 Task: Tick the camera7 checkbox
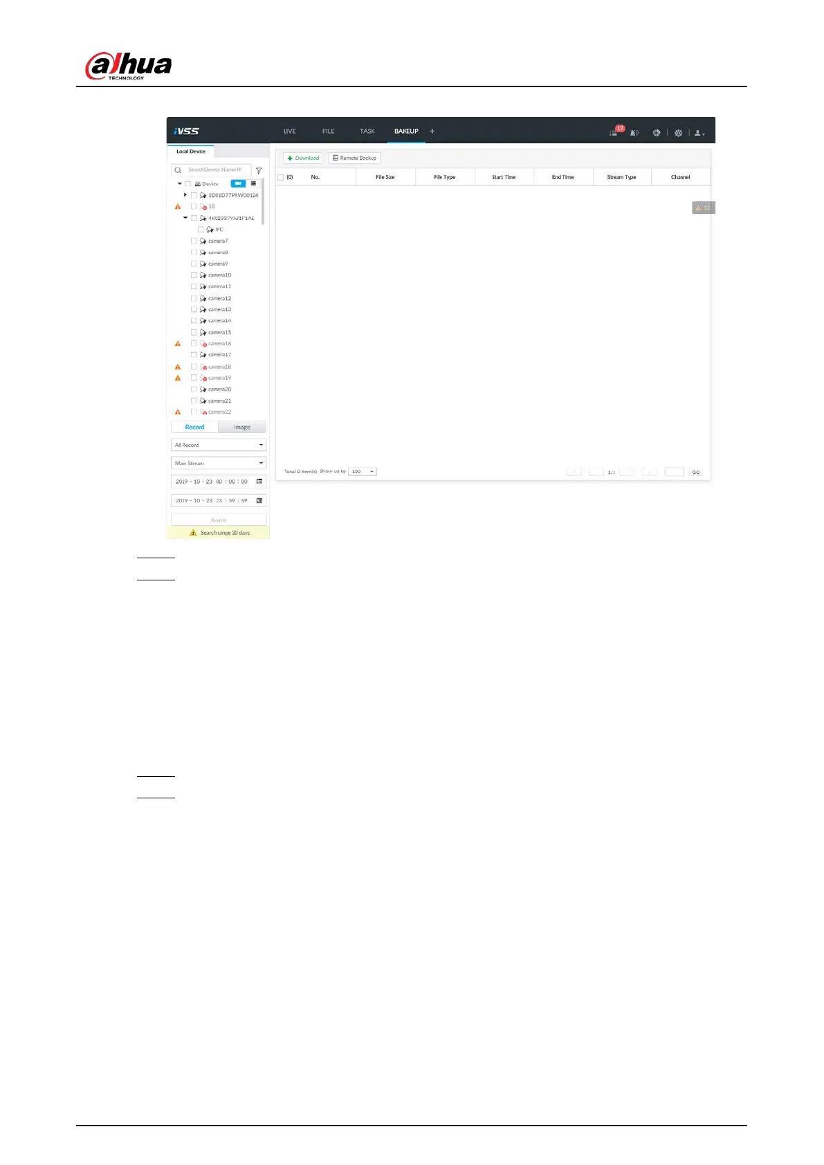click(x=194, y=241)
